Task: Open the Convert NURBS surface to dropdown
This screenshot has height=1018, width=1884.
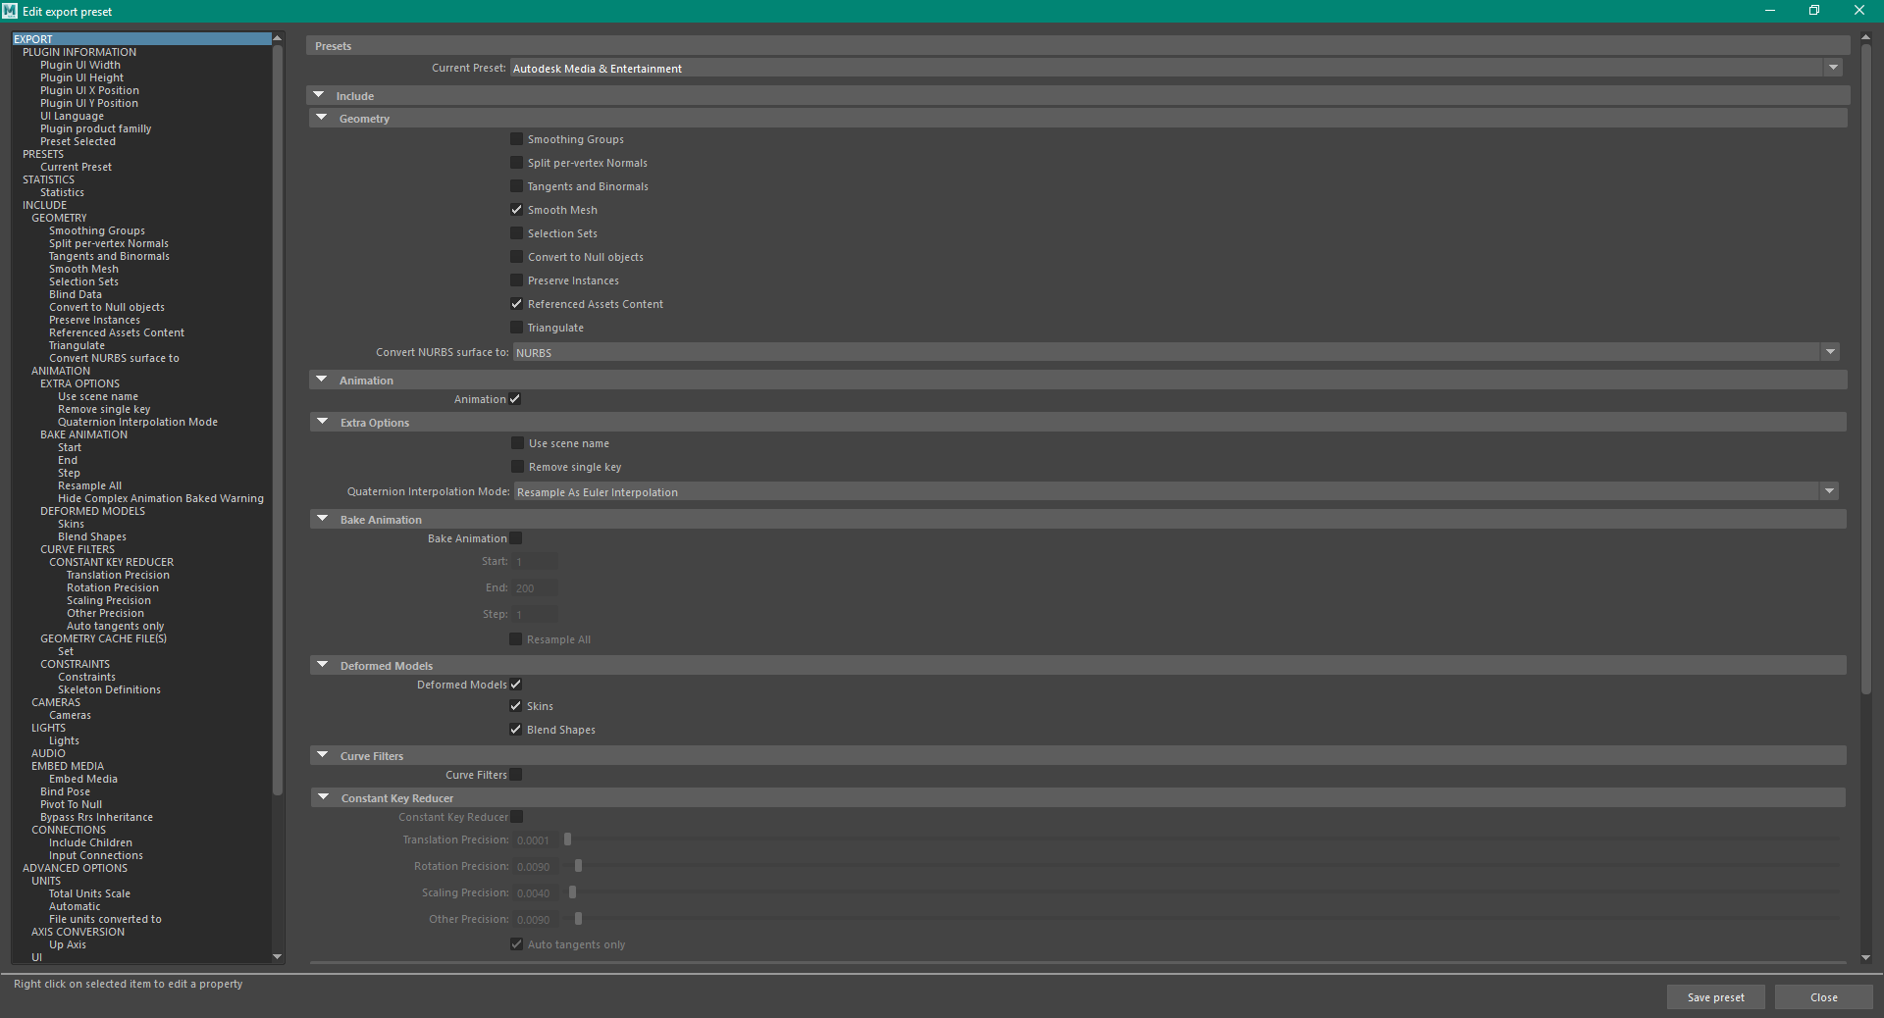Action: pos(1830,351)
